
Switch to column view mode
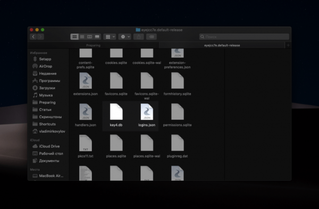click(x=90, y=37)
